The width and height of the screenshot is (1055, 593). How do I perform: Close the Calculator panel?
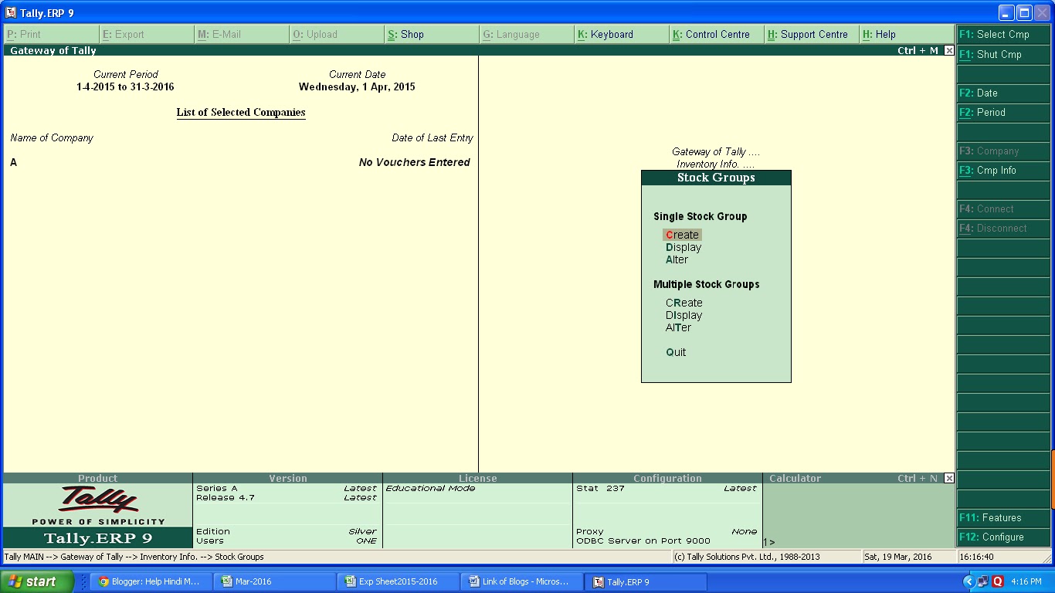tap(949, 478)
